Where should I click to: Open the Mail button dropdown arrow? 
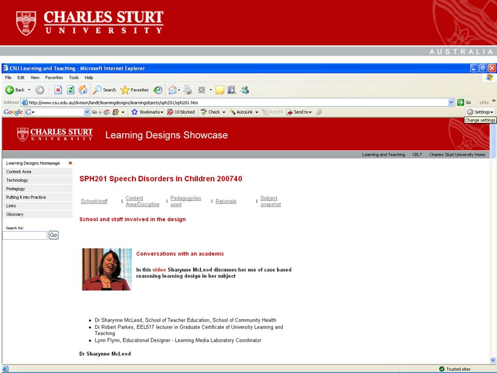(179, 90)
